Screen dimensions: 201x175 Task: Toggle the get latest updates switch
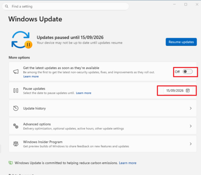(x=188, y=72)
